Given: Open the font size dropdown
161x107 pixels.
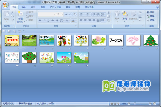Looking at the screenshot, I should 62,14.
